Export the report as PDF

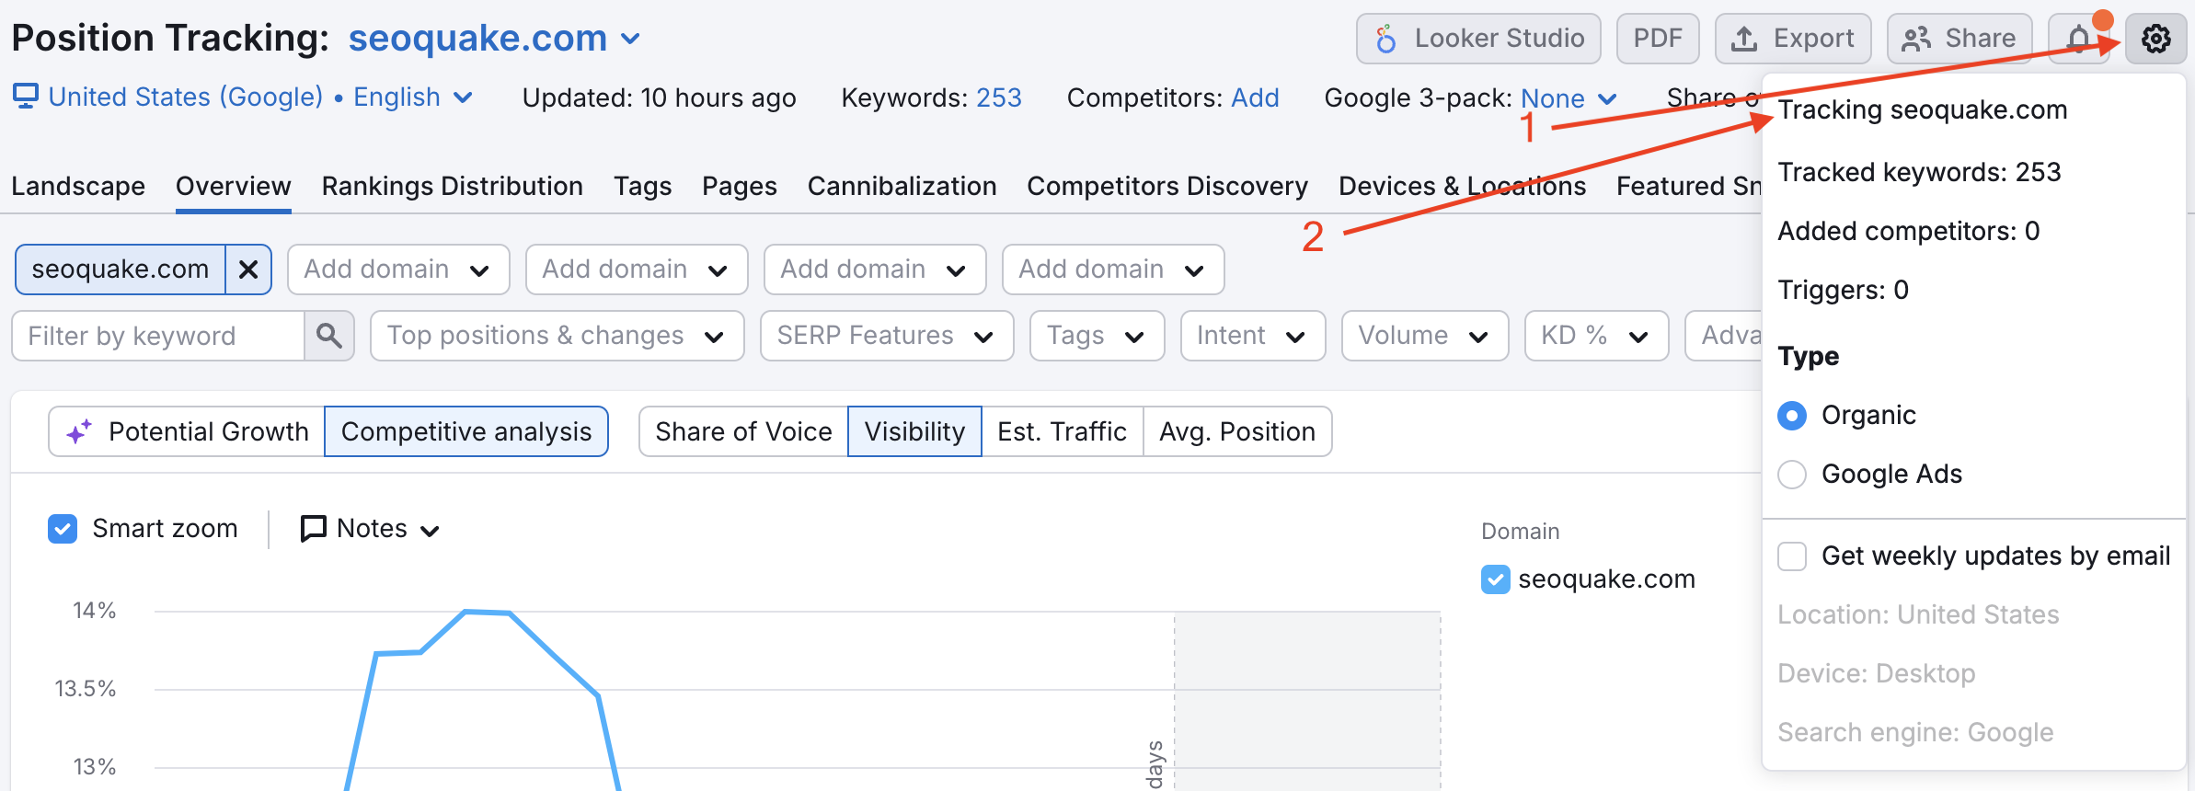[x=1658, y=39]
